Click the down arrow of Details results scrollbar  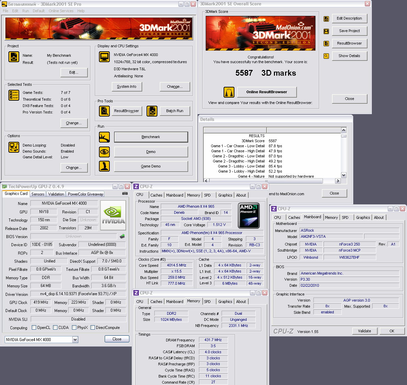click(x=344, y=175)
